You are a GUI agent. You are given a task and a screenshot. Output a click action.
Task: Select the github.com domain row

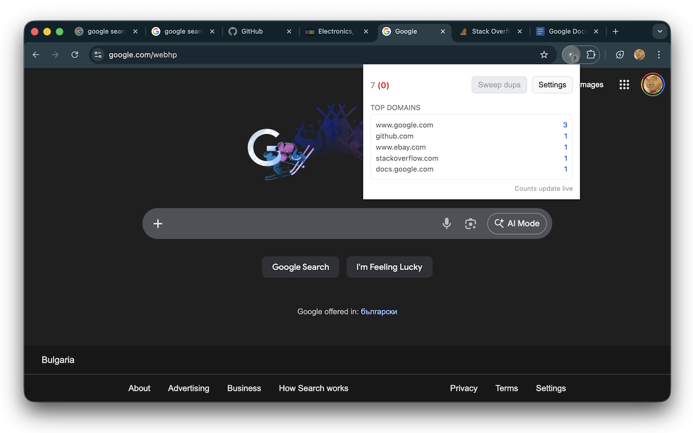pos(472,136)
